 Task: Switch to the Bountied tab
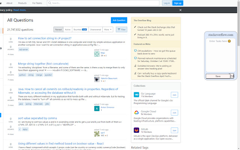tap(80, 30)
